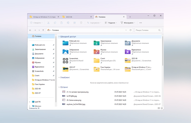Switch to details view icon in status bar
Image resolution: width=191 pixels, height=123 pixels.
(x=159, y=108)
